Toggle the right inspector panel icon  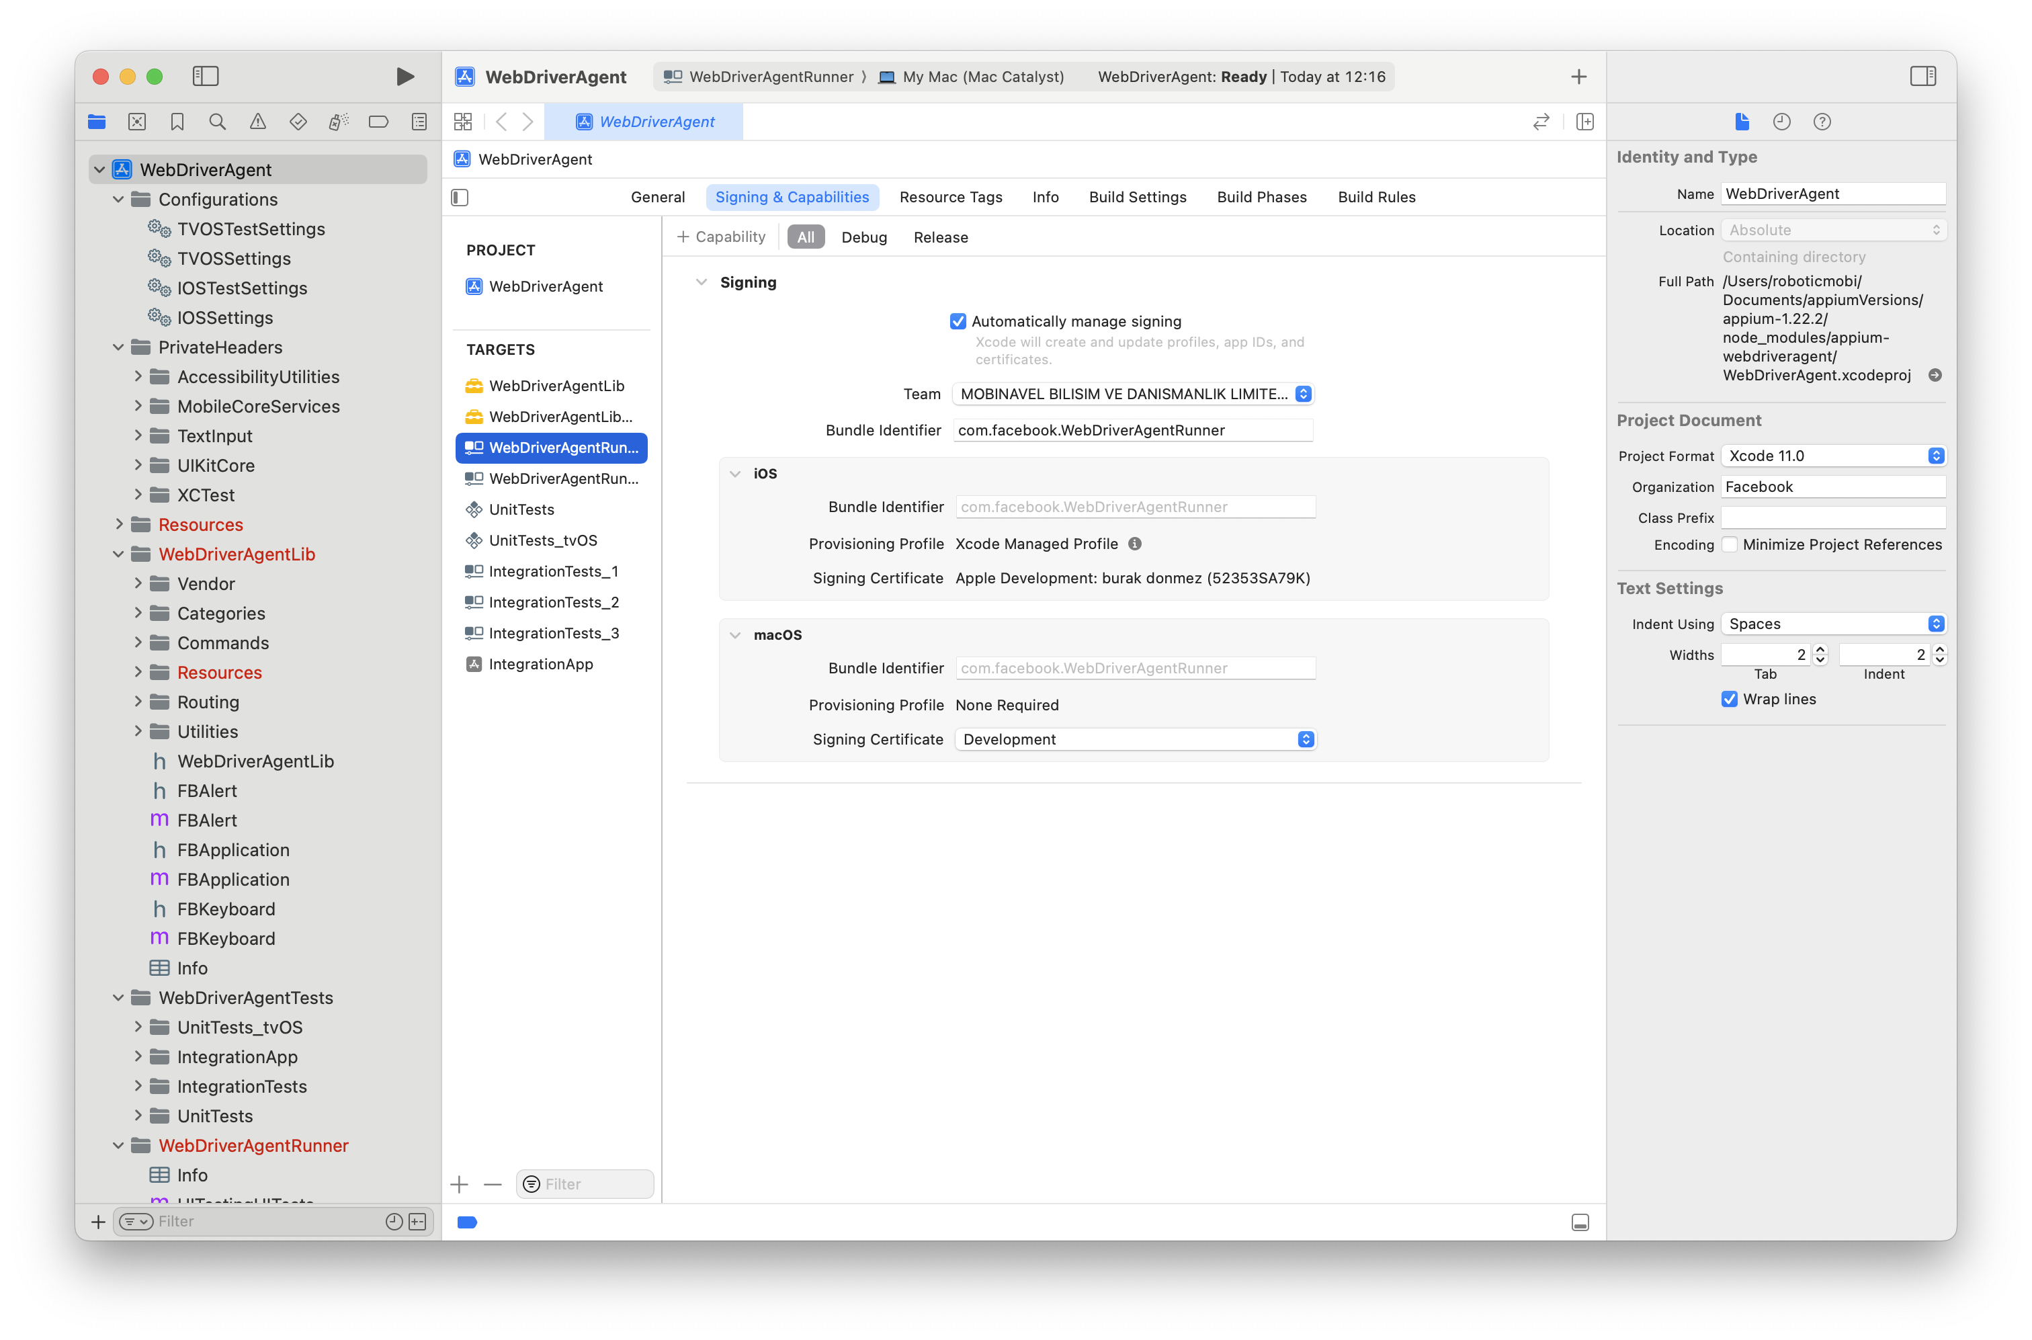click(x=1922, y=77)
